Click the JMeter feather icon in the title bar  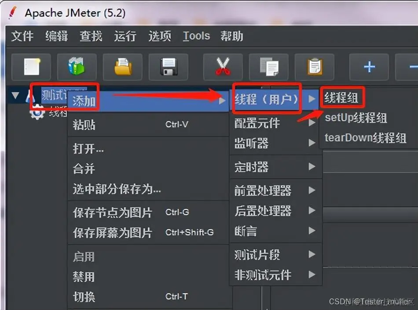point(11,13)
